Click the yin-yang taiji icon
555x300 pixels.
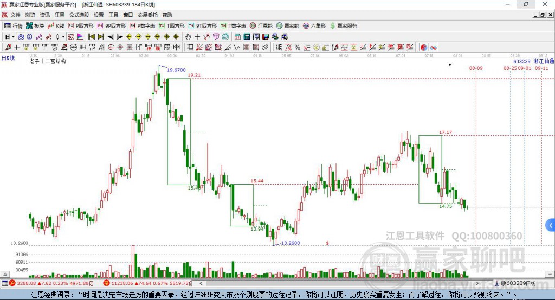(424, 48)
